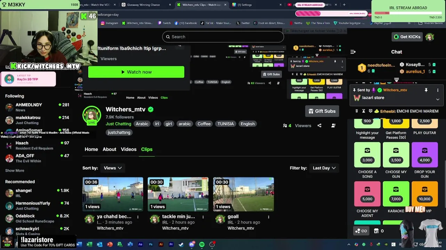
Task: Open the Just Chatting category link
Action: click(x=118, y=124)
